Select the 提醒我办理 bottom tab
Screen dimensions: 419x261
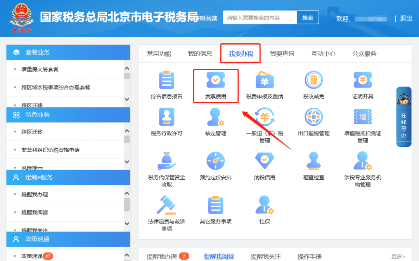(162, 256)
